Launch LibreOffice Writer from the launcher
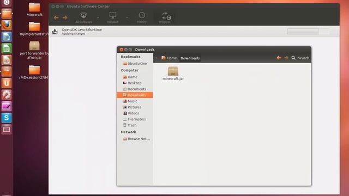Image resolution: width=349 pixels, height=196 pixels. tap(7, 37)
